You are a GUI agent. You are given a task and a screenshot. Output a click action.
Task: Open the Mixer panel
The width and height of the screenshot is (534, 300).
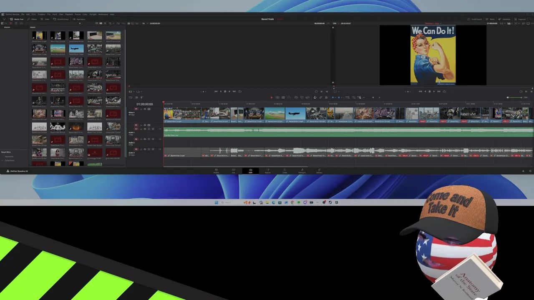490,19
